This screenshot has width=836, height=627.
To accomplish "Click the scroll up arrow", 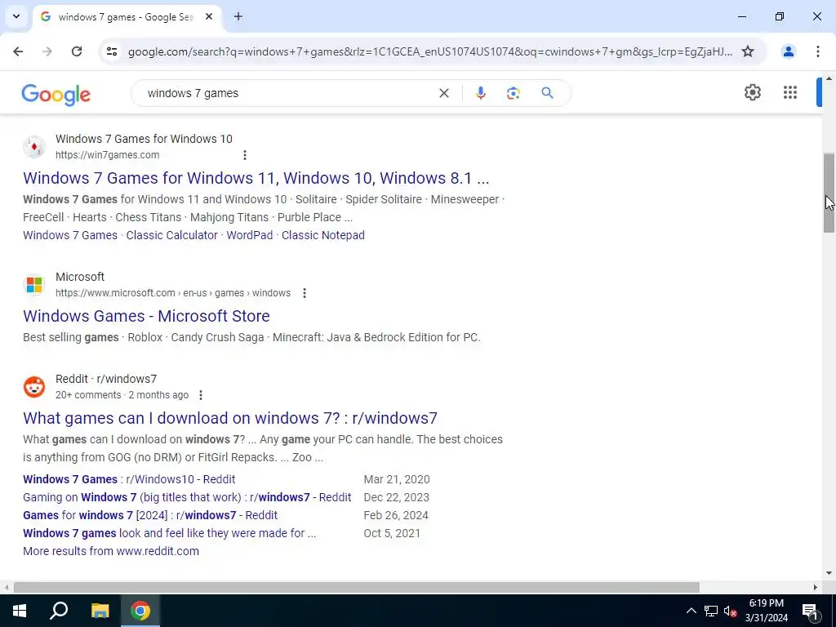I will [x=829, y=79].
